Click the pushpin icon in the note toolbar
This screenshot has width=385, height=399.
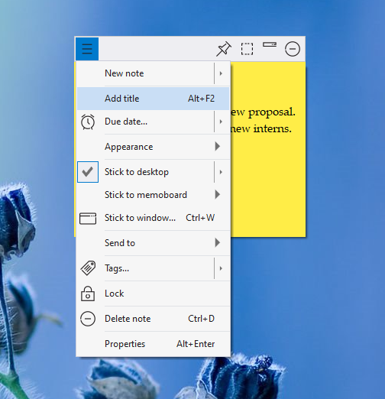click(x=224, y=49)
